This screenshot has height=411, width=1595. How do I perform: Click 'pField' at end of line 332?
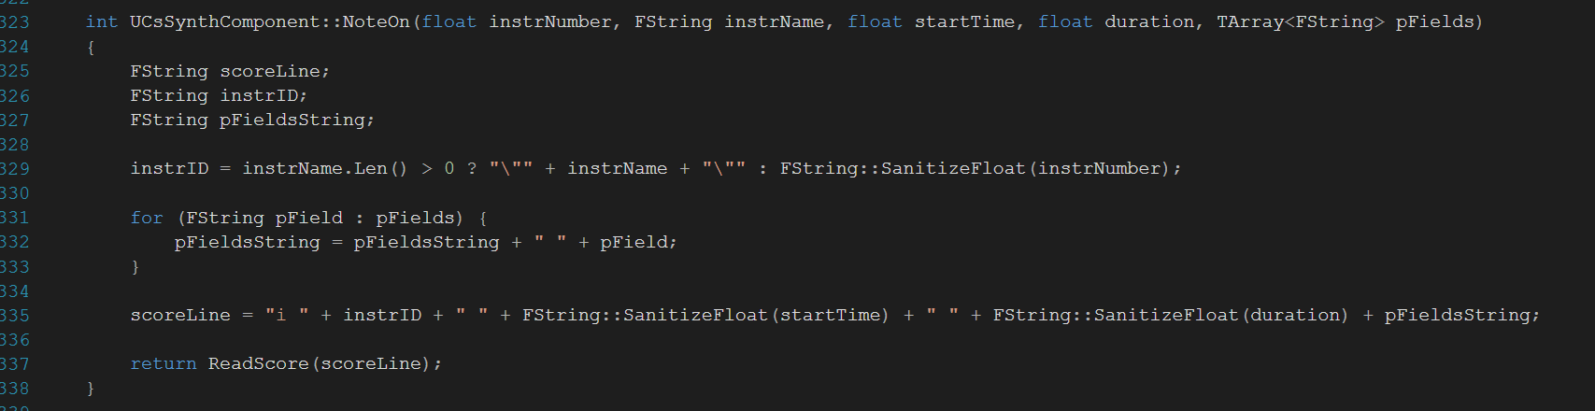pyautogui.click(x=634, y=242)
